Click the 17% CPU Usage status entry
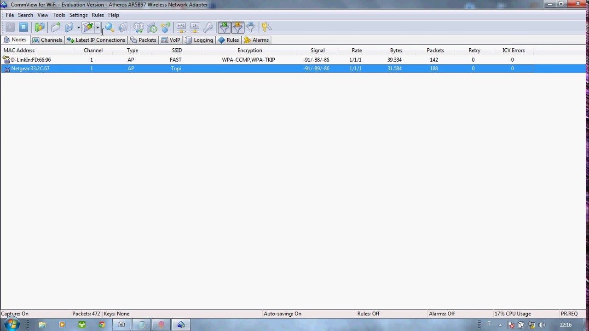This screenshot has width=589, height=331. 513,314
